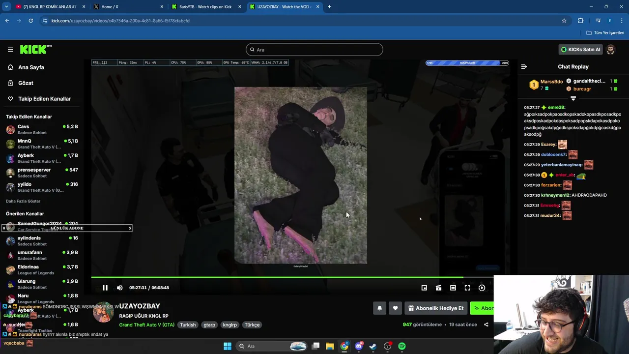The image size is (629, 354).
Task: Open Tüm Yer İşaretleri bookmarks folder
Action: (x=605, y=33)
